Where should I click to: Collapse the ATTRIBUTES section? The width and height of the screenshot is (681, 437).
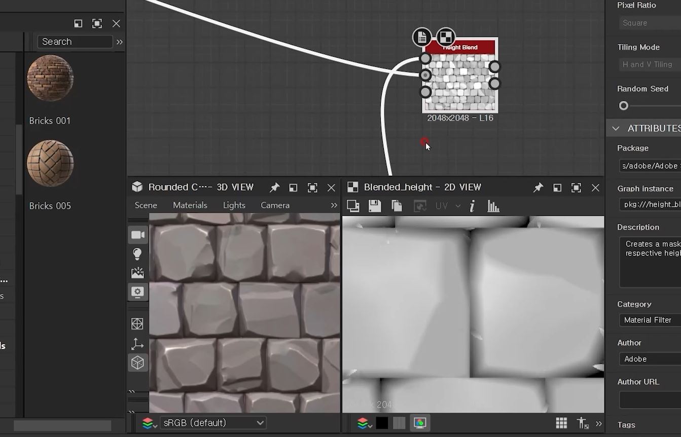pos(616,128)
